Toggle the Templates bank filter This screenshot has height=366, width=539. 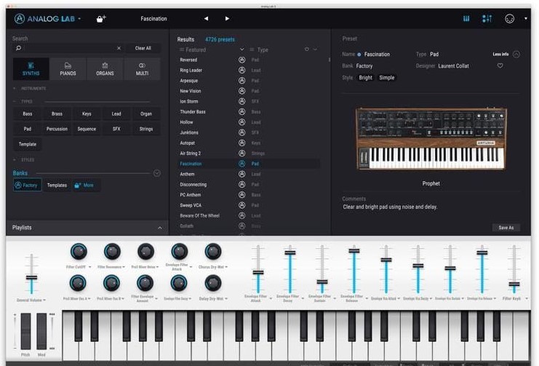pos(57,185)
